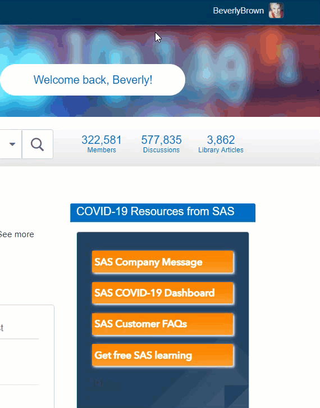Open the SAS Company Message button
The width and height of the screenshot is (320, 408).
pos(163,262)
